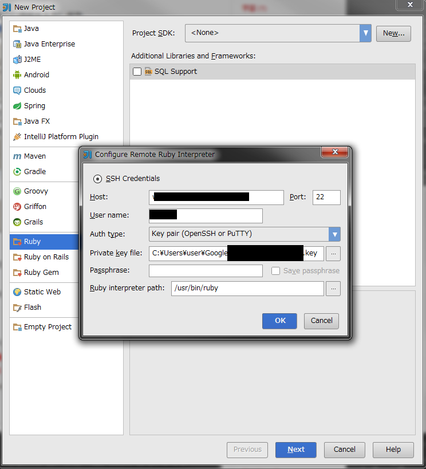Click the Java Enterprise icon
426x469 pixels.
pos(17,44)
